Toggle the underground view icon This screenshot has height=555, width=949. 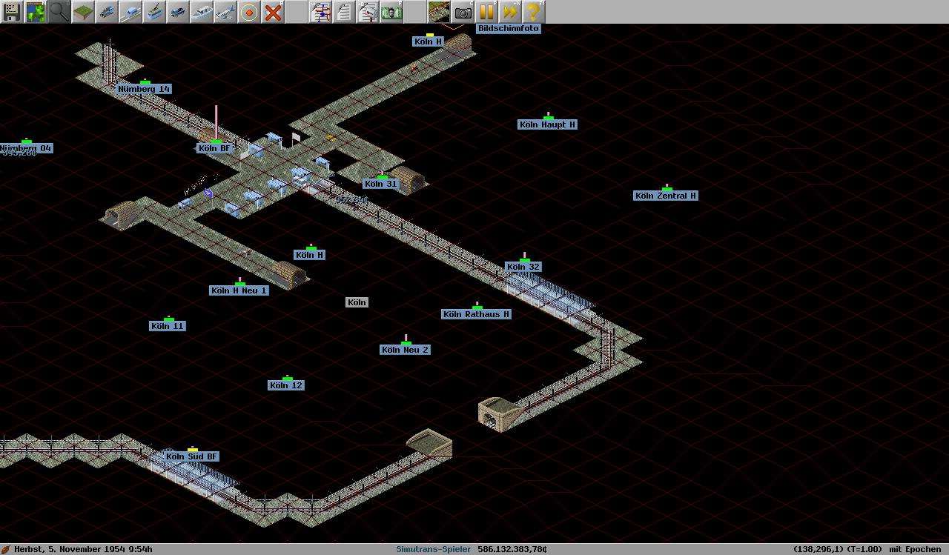click(x=439, y=12)
